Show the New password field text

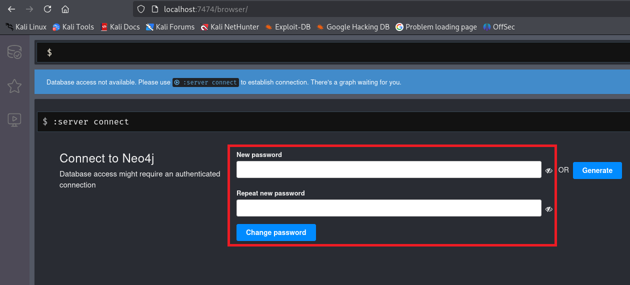click(548, 170)
